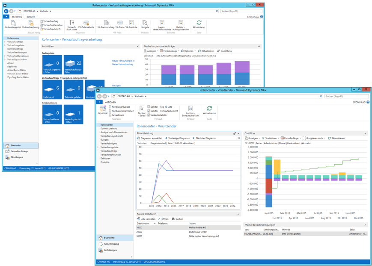Open the Debitor - Saldo report
372x266 pixels.
click(142, 111)
